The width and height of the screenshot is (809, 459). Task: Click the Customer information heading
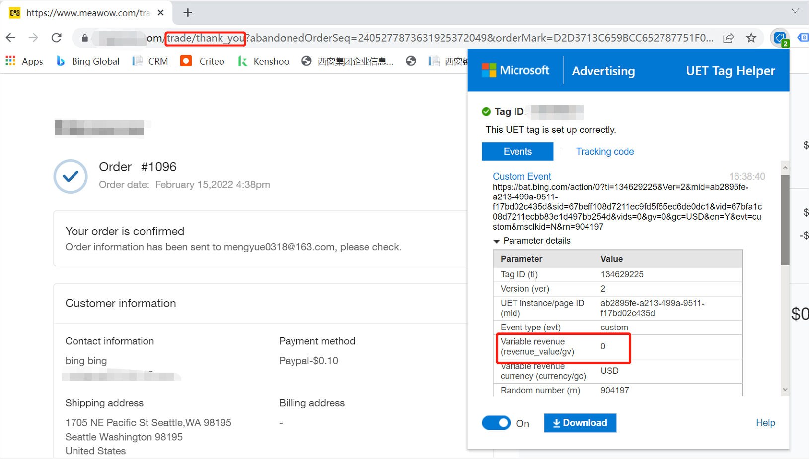click(x=121, y=303)
